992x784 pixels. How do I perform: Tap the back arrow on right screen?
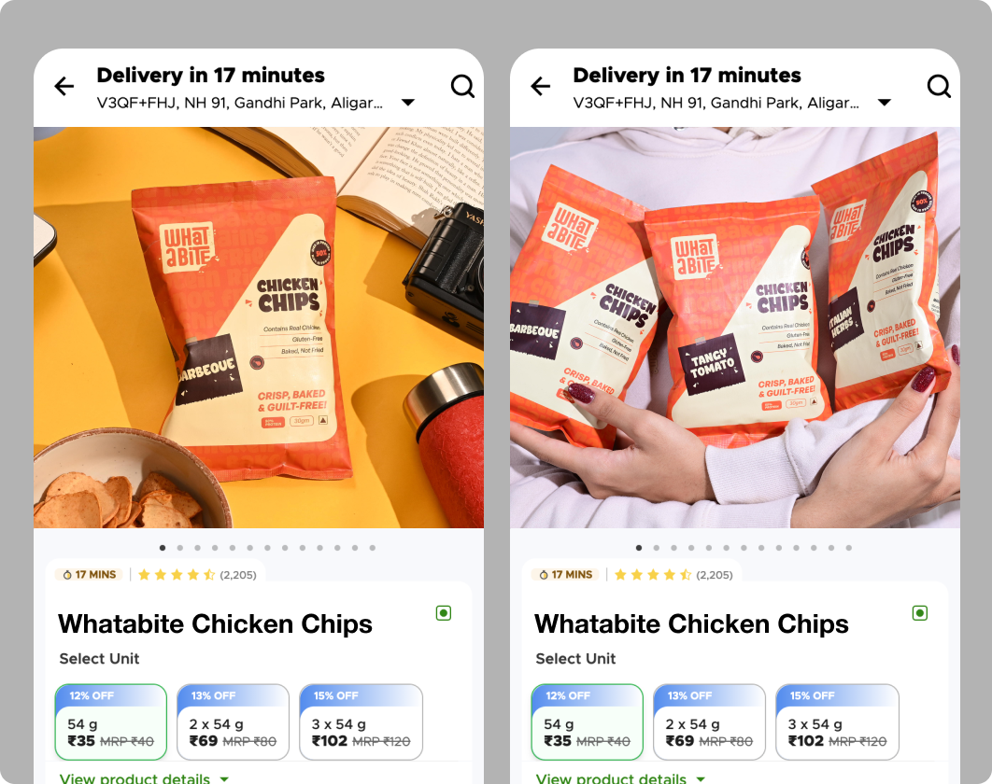click(540, 86)
